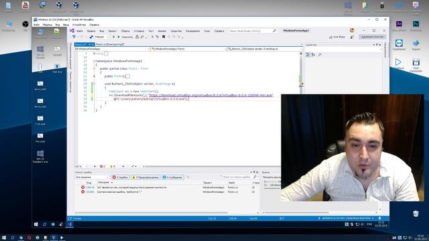Click the red errors count indicator below editor
Screen dimensions: 429x241
[103, 167]
